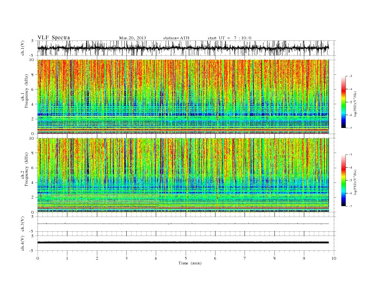Click the "8" kHz tick on ch.1 spectrogram

(x=33, y=75)
